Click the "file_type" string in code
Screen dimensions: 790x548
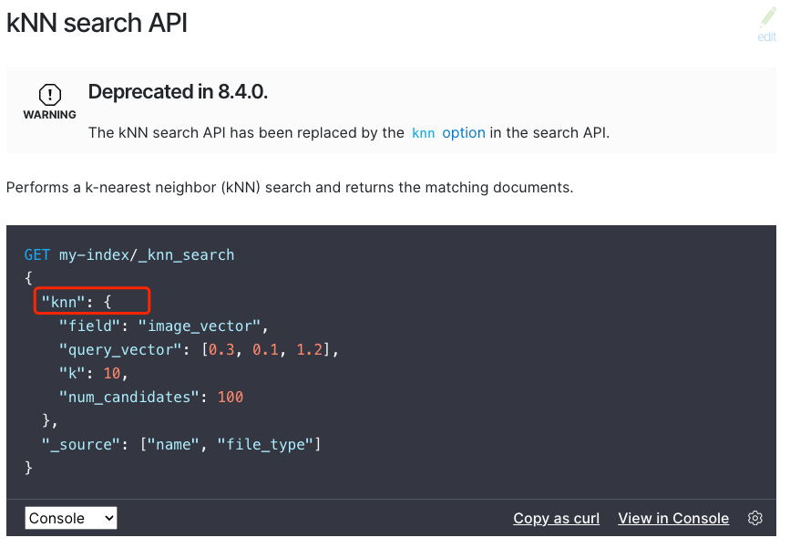point(265,444)
